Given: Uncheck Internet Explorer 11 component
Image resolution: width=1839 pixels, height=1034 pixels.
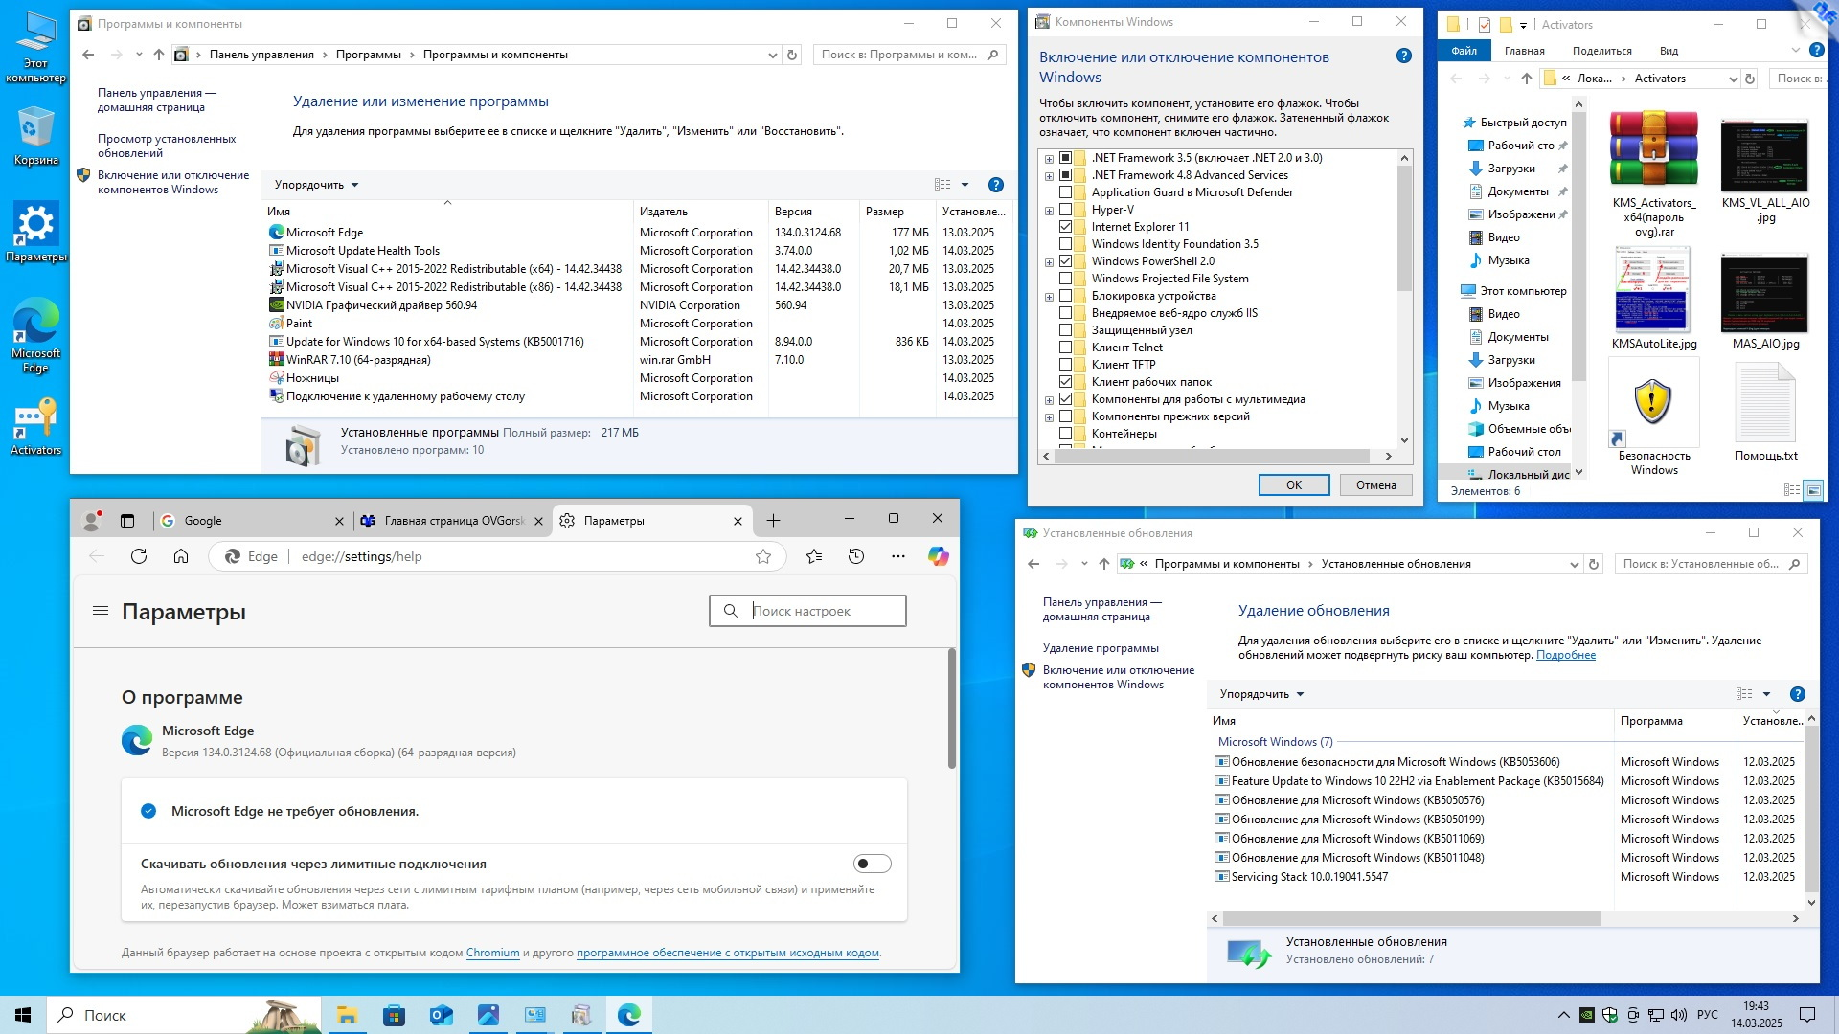Looking at the screenshot, I should (x=1065, y=227).
